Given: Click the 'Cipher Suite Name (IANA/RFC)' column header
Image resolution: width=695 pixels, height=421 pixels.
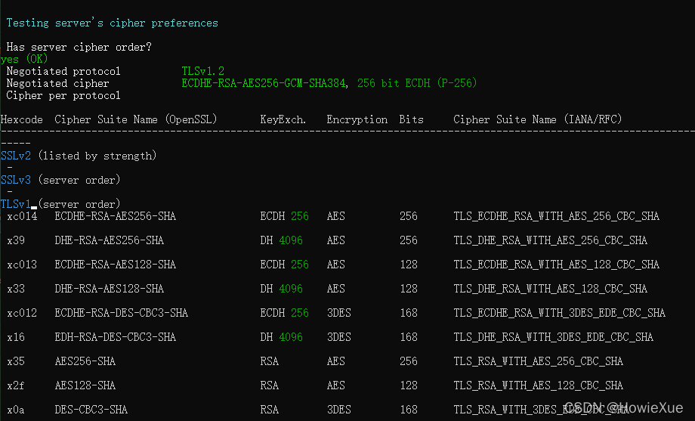Looking at the screenshot, I should [x=538, y=119].
